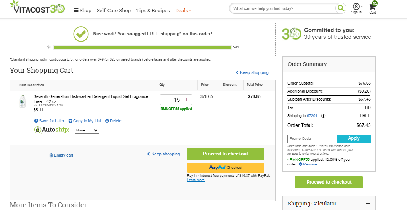This screenshot has width=407, height=210.
Task: Decrease quantity with the minus button
Action: click(x=165, y=100)
